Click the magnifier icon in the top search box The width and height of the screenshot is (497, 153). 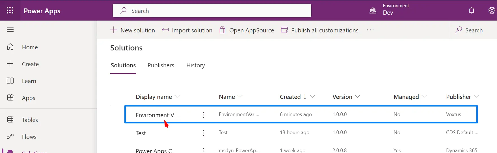pos(123,11)
